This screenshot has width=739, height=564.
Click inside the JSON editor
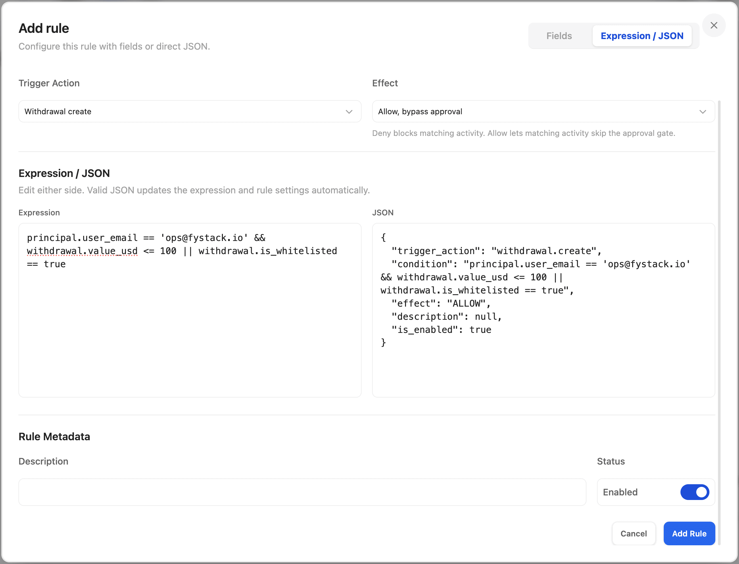coord(543,310)
